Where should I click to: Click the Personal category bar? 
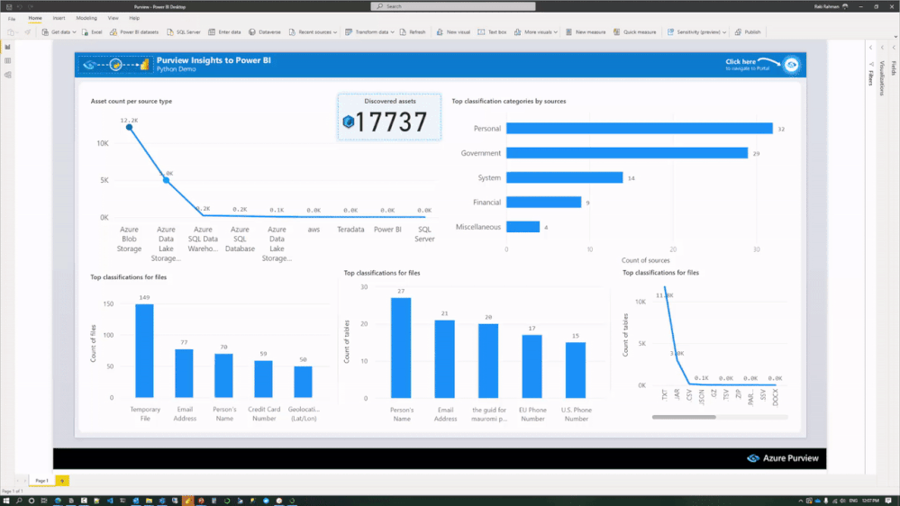(640, 129)
